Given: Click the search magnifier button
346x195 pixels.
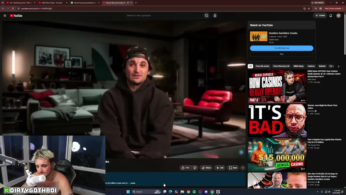Looking at the screenshot, I should click(x=207, y=15).
